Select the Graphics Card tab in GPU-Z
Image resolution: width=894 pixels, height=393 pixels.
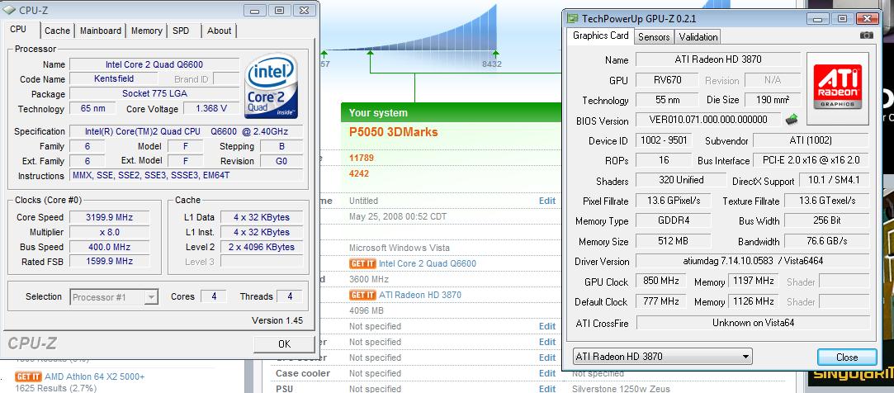click(600, 36)
